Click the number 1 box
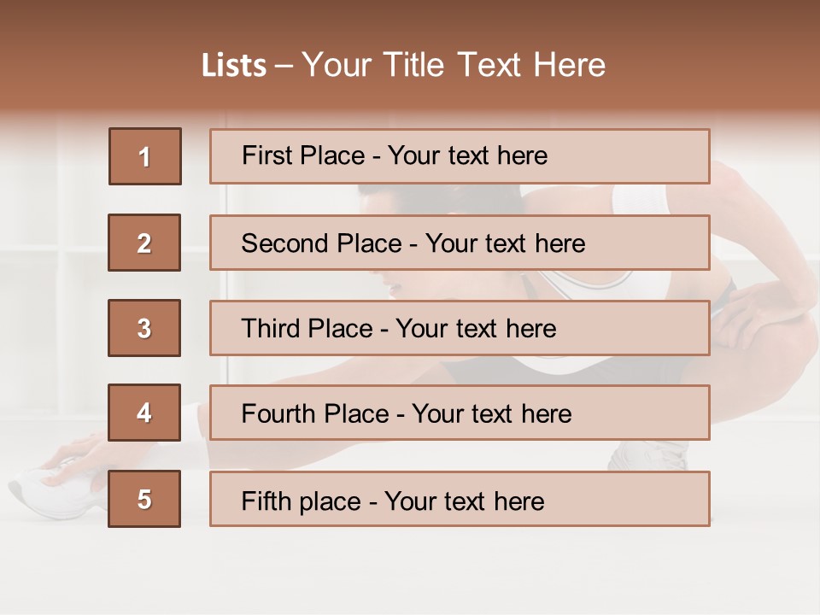The height and width of the screenshot is (615, 820). [x=145, y=156]
